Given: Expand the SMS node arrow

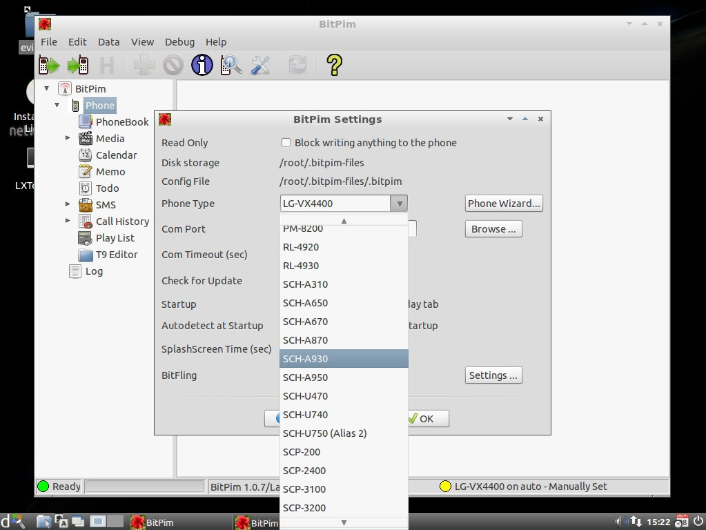Looking at the screenshot, I should pyautogui.click(x=68, y=204).
